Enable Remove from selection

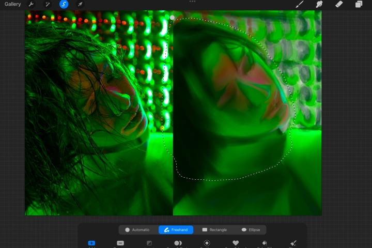point(120,243)
